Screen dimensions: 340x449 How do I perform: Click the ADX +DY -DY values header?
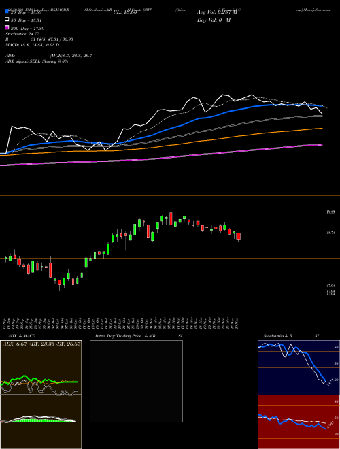coord(41,344)
